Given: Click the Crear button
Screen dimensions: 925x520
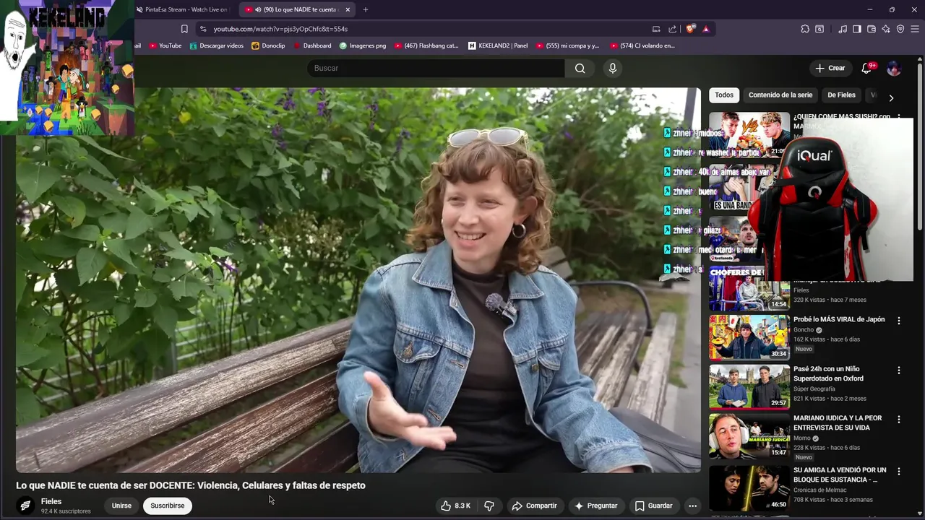Looking at the screenshot, I should pyautogui.click(x=830, y=68).
